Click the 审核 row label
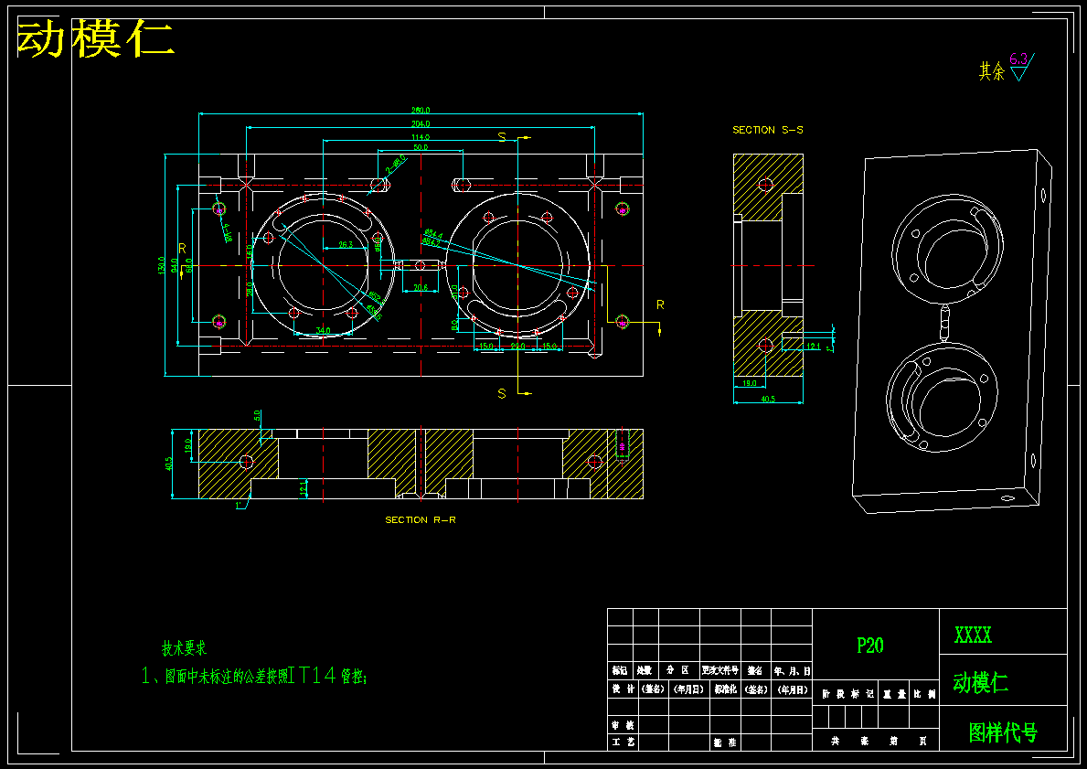Image resolution: width=1087 pixels, height=769 pixels. pos(623,724)
